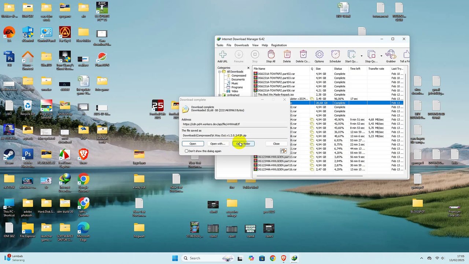Select the Music category
The height and width of the screenshot is (264, 469).
(x=234, y=83)
